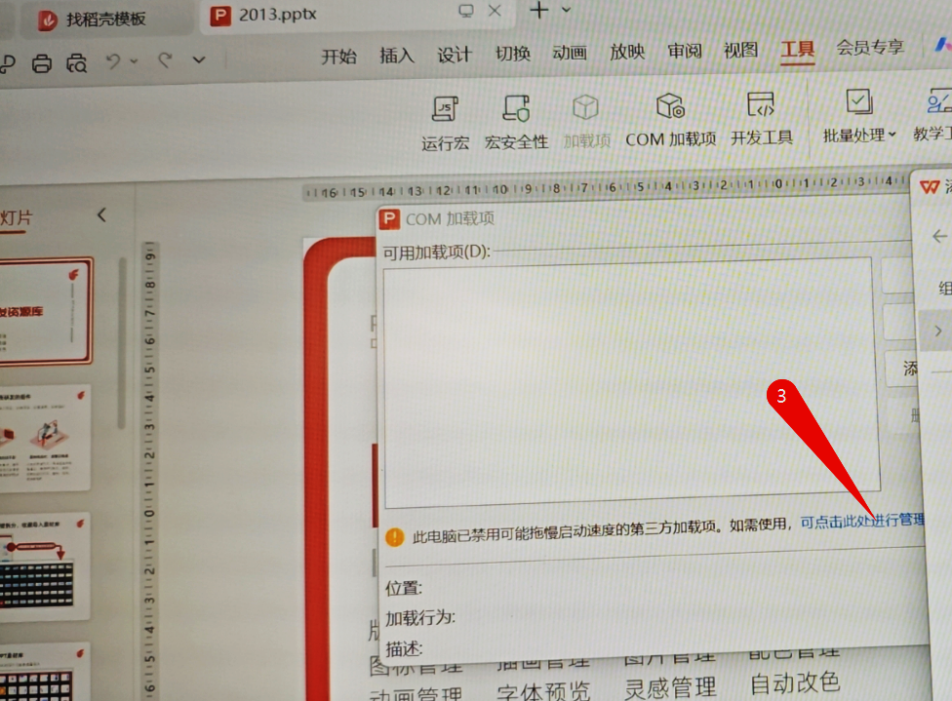Select the fourth slide thumbnail
952x701 pixels.
[44, 672]
